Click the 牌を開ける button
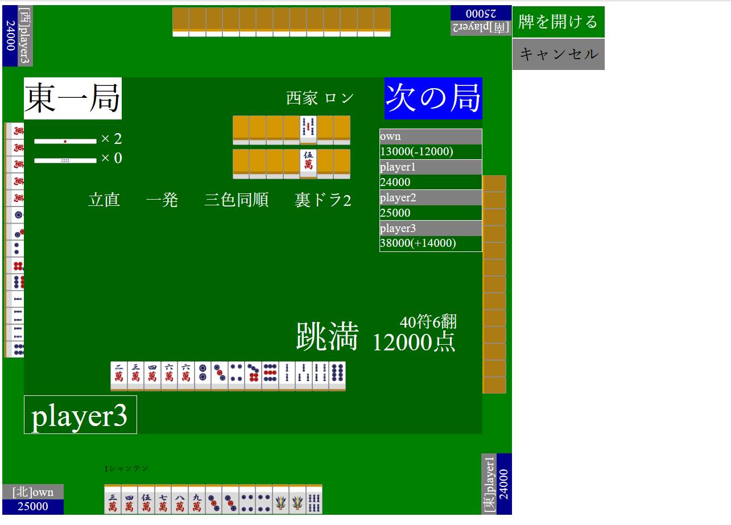 558,22
